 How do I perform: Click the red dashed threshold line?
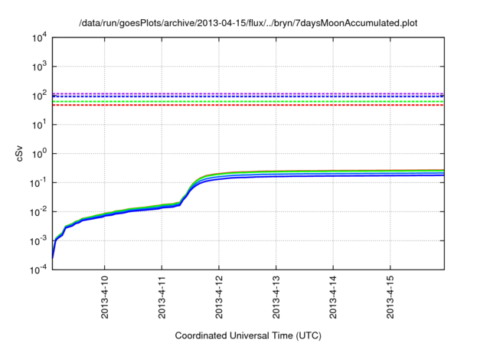point(248,105)
